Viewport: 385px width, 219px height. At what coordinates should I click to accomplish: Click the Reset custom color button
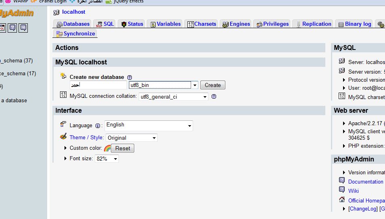123,148
